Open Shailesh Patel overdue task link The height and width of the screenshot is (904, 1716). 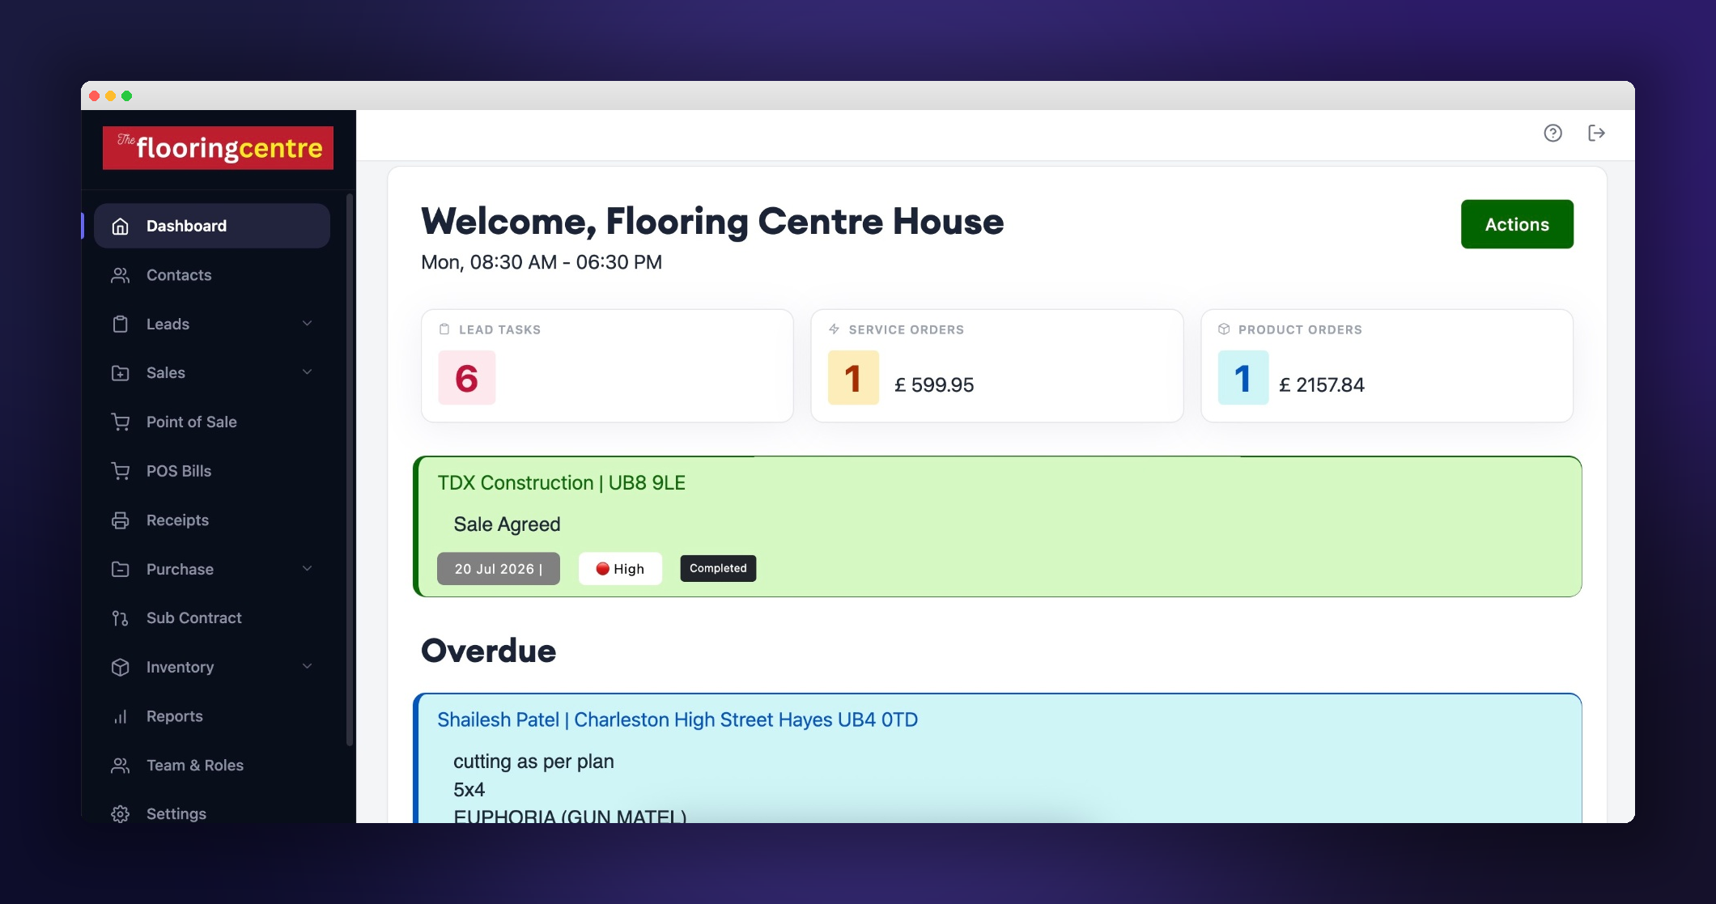coord(677,720)
